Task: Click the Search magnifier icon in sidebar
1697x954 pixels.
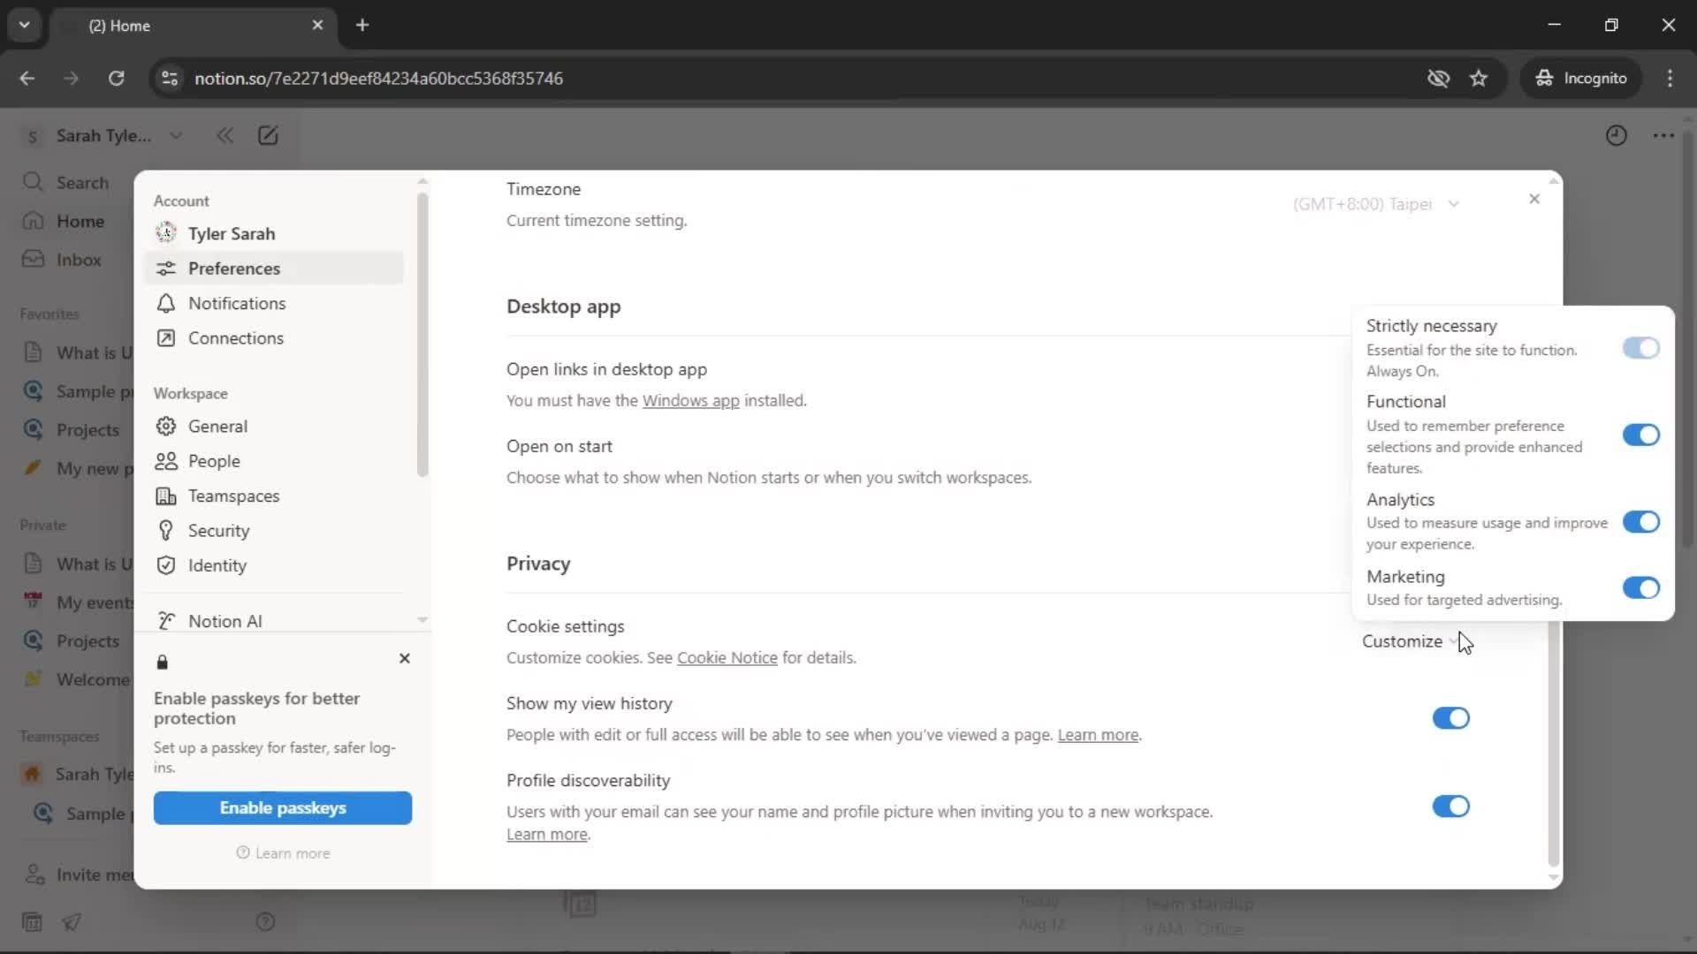Action: (x=33, y=182)
